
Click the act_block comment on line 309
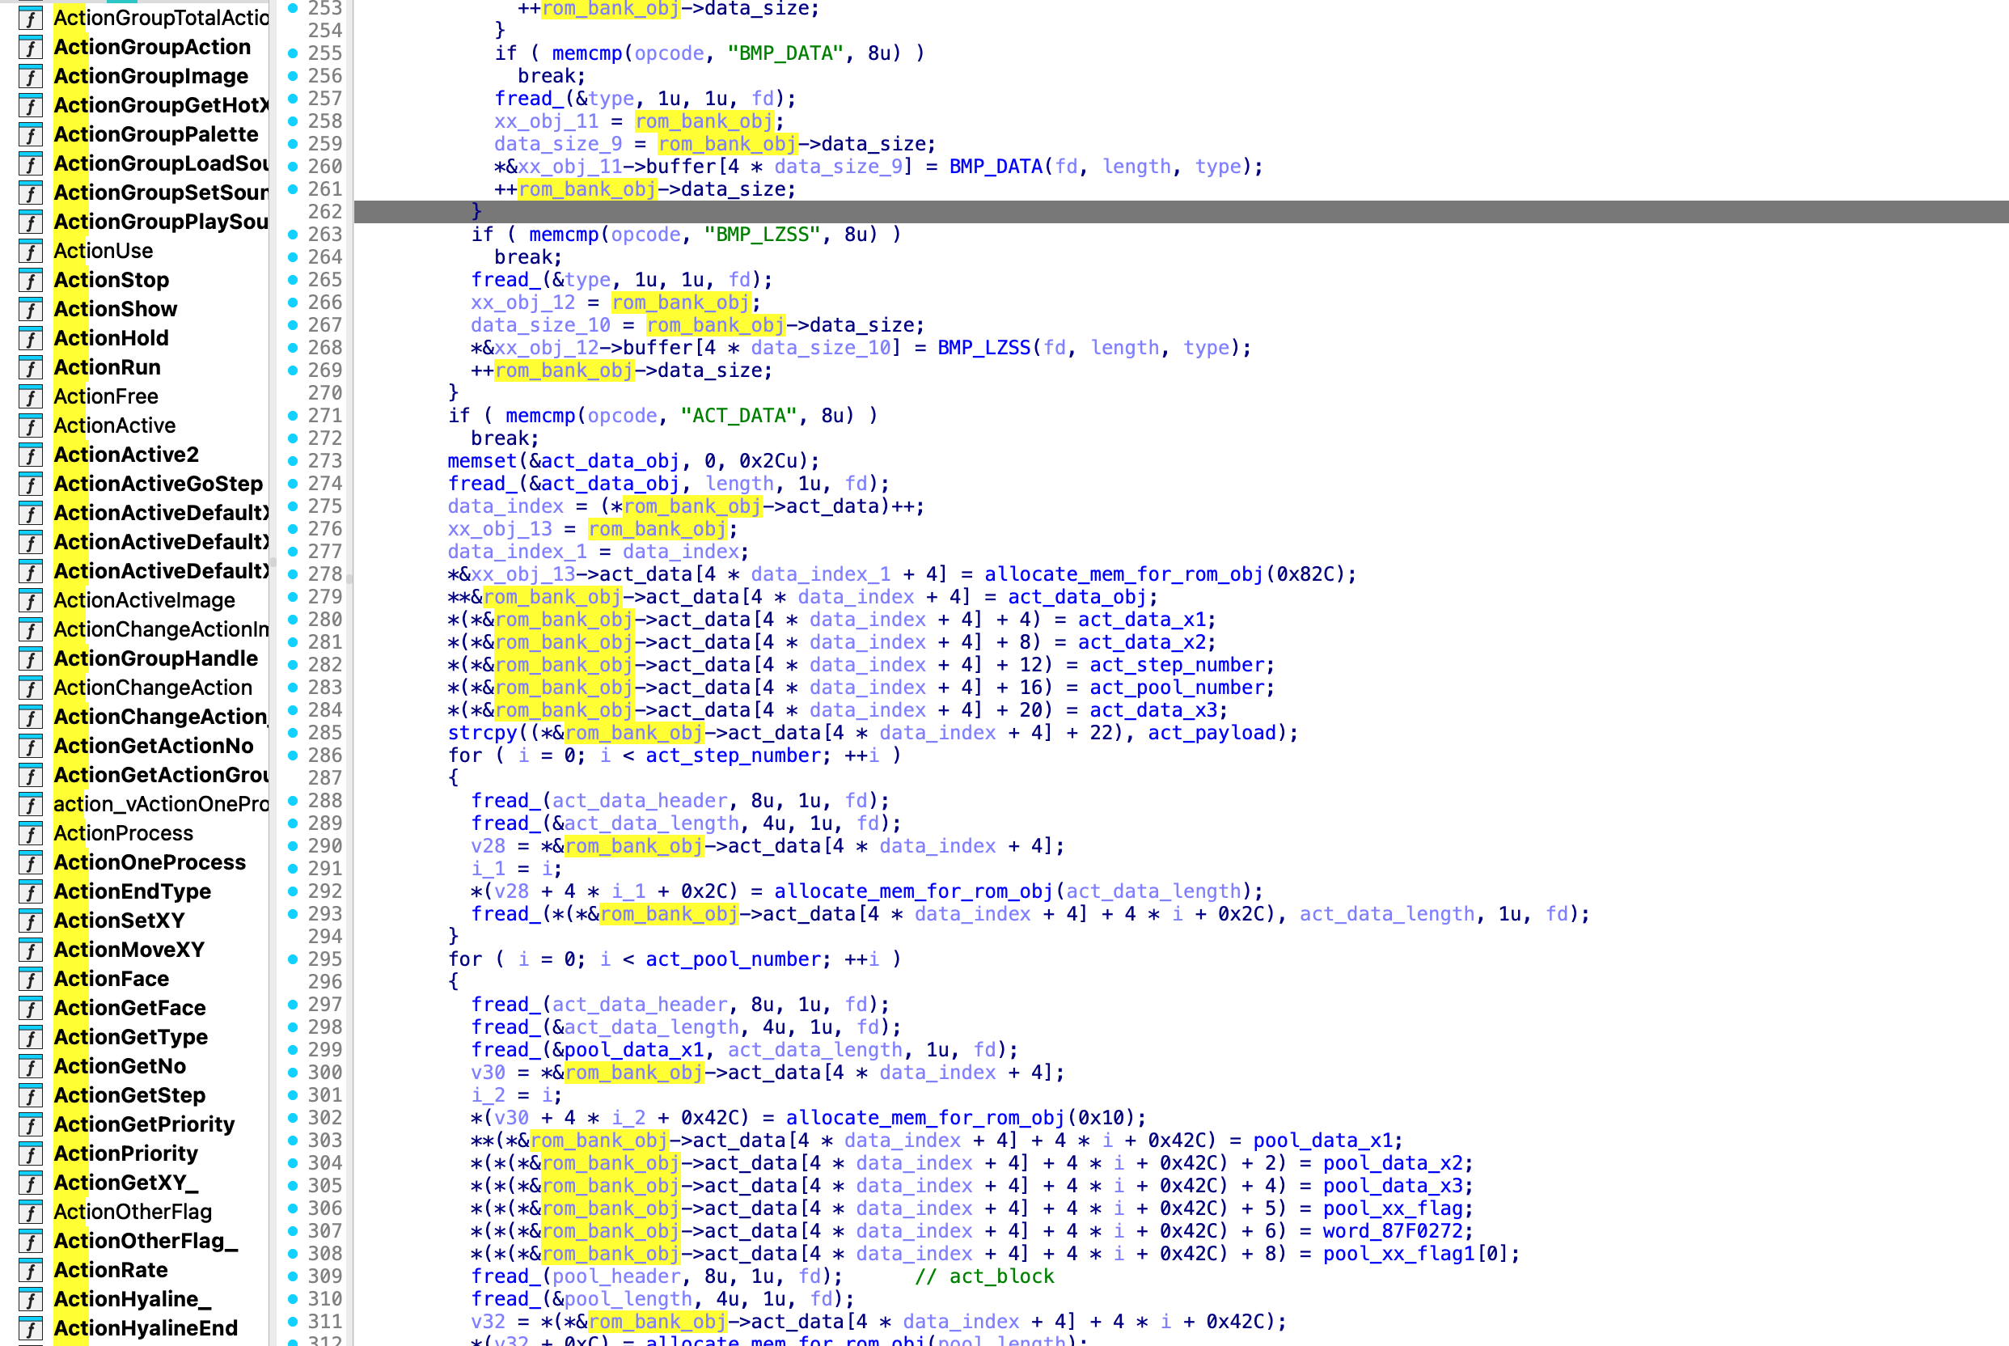tap(983, 1276)
